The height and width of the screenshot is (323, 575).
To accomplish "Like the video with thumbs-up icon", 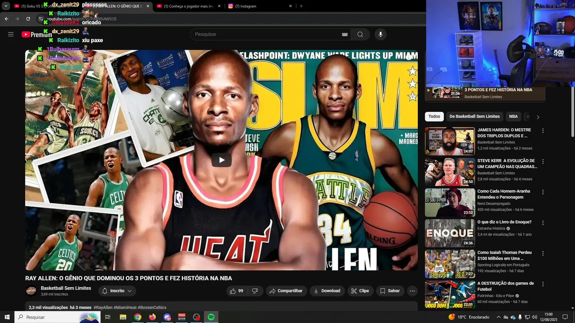I will (237, 291).
